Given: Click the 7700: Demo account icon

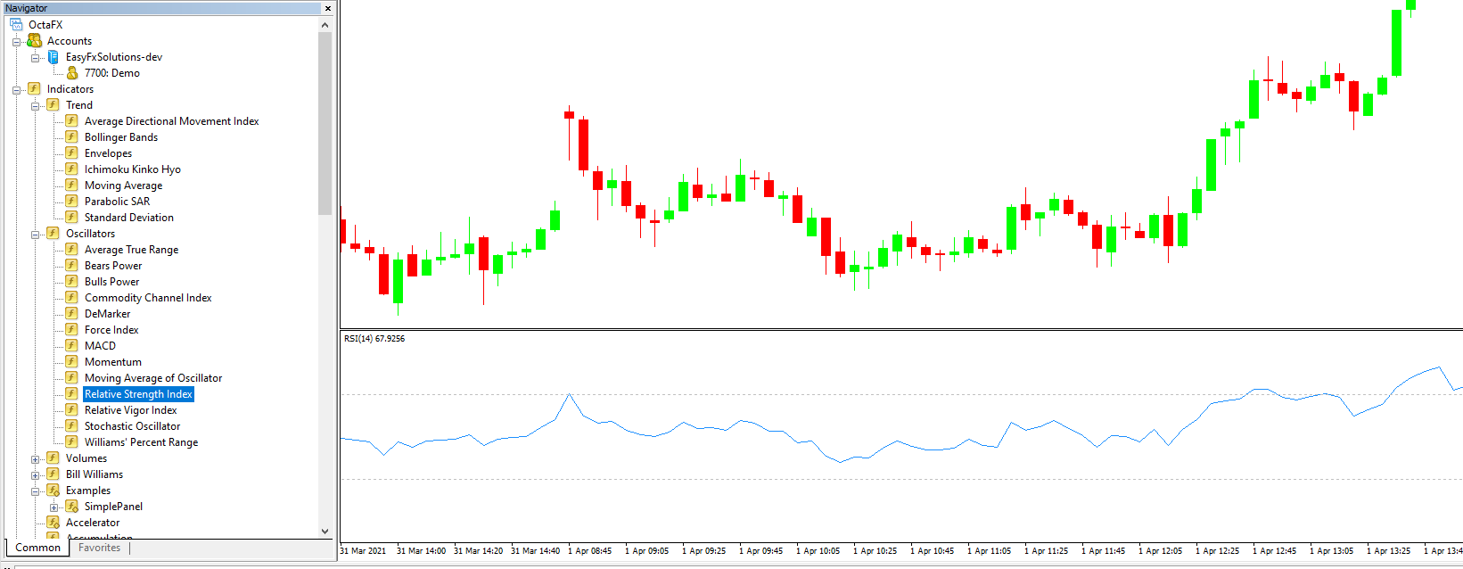Looking at the screenshot, I should point(72,73).
